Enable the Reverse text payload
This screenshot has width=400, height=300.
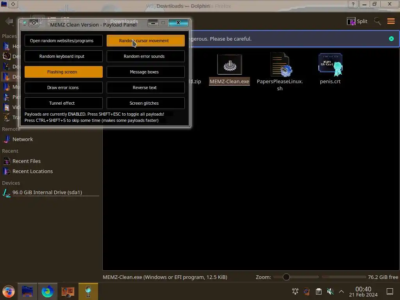tap(145, 87)
